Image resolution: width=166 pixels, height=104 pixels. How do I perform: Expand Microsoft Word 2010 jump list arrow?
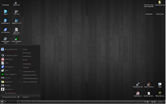[x=20, y=49]
